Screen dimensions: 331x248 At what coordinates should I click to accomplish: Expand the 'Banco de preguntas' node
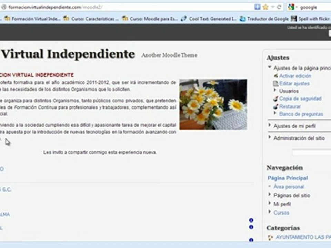(x=275, y=113)
